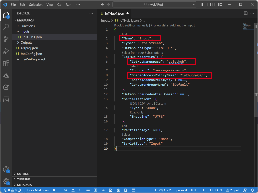258x193 pixels.
Task: Click Add another input link
Action: (x=182, y=25)
